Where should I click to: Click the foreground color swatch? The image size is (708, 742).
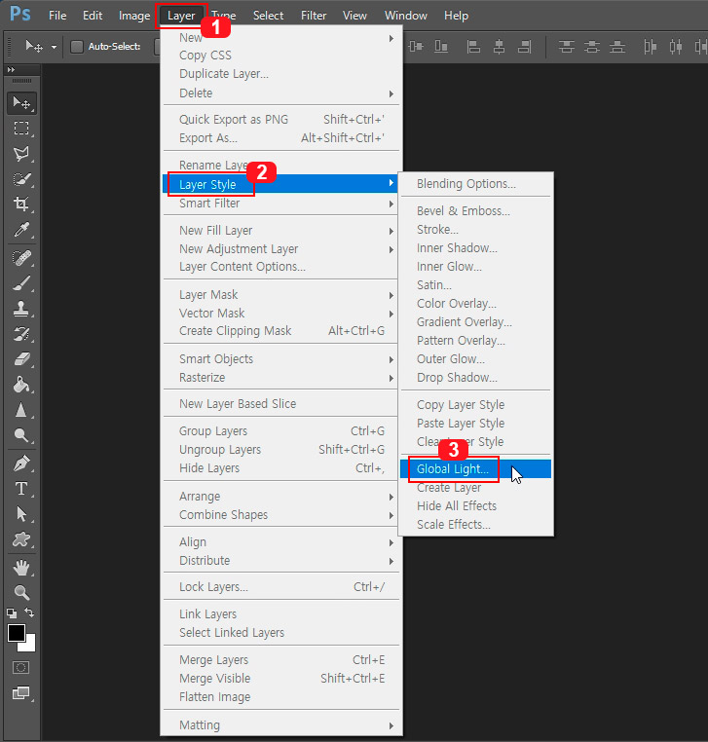(x=17, y=633)
